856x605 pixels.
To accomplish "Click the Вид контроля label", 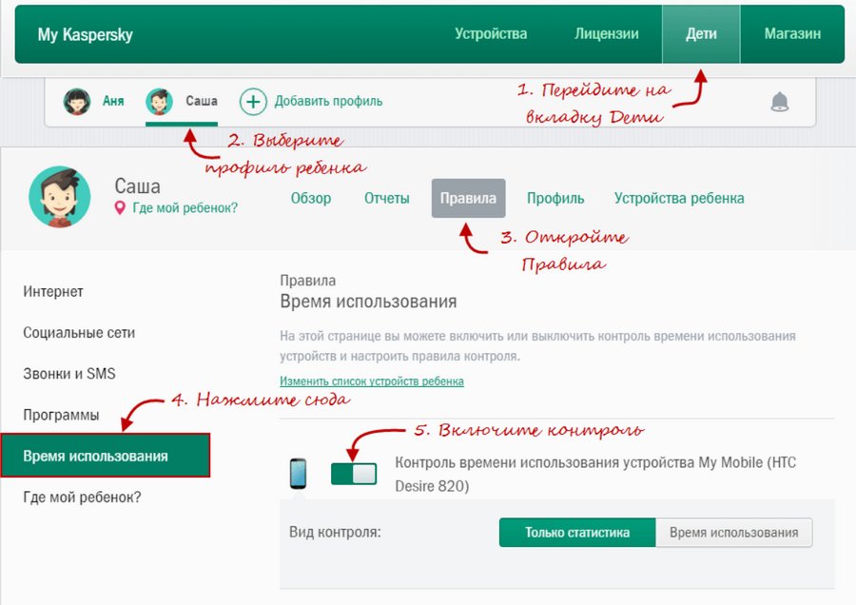I will (335, 532).
